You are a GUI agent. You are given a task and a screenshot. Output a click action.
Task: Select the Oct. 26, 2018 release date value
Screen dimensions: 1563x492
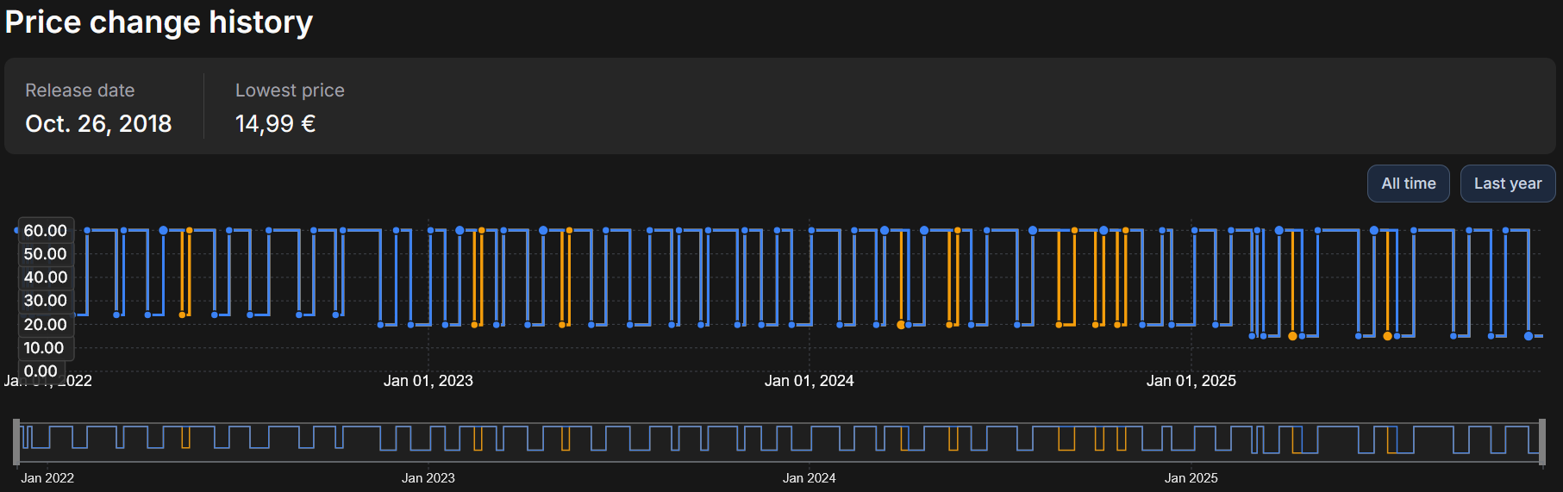tap(98, 124)
